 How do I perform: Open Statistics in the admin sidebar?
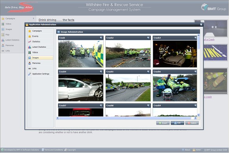[40, 42]
